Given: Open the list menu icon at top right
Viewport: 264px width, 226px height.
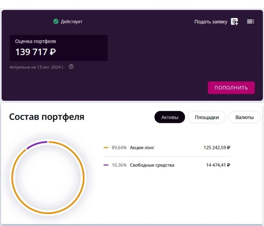Looking at the screenshot, I should pyautogui.click(x=250, y=22).
